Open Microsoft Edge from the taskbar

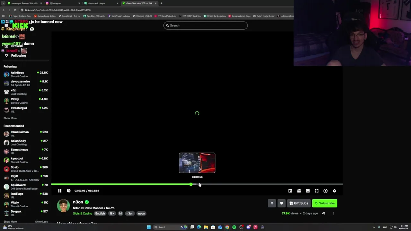tap(199, 227)
